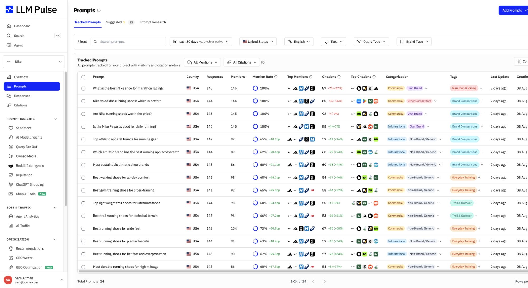Check the marathon racing prompt row checkbox

click(x=84, y=89)
